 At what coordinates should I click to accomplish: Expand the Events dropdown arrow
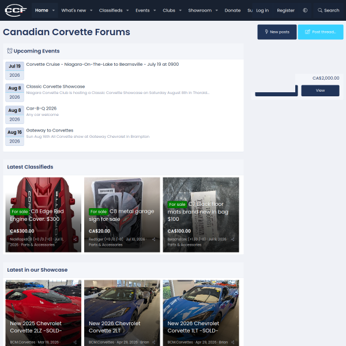click(155, 10)
